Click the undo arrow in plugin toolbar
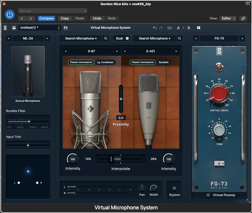The image size is (252, 213). coord(154,28)
